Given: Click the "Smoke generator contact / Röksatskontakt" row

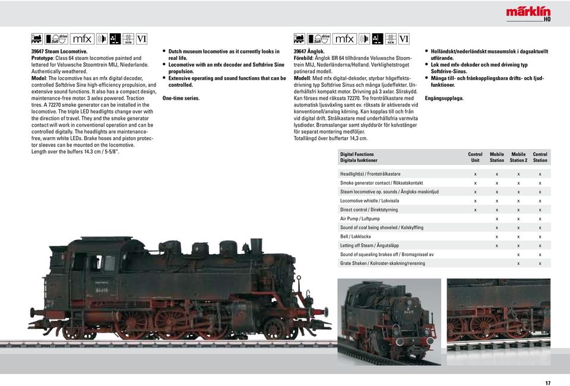Looking at the screenshot, I should click(444, 183).
